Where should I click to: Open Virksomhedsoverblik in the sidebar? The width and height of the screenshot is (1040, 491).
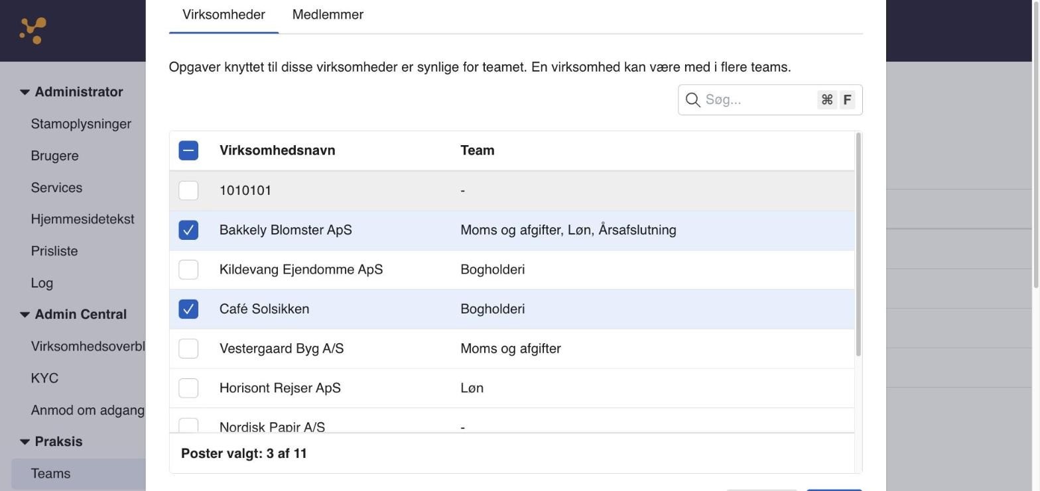click(x=88, y=347)
